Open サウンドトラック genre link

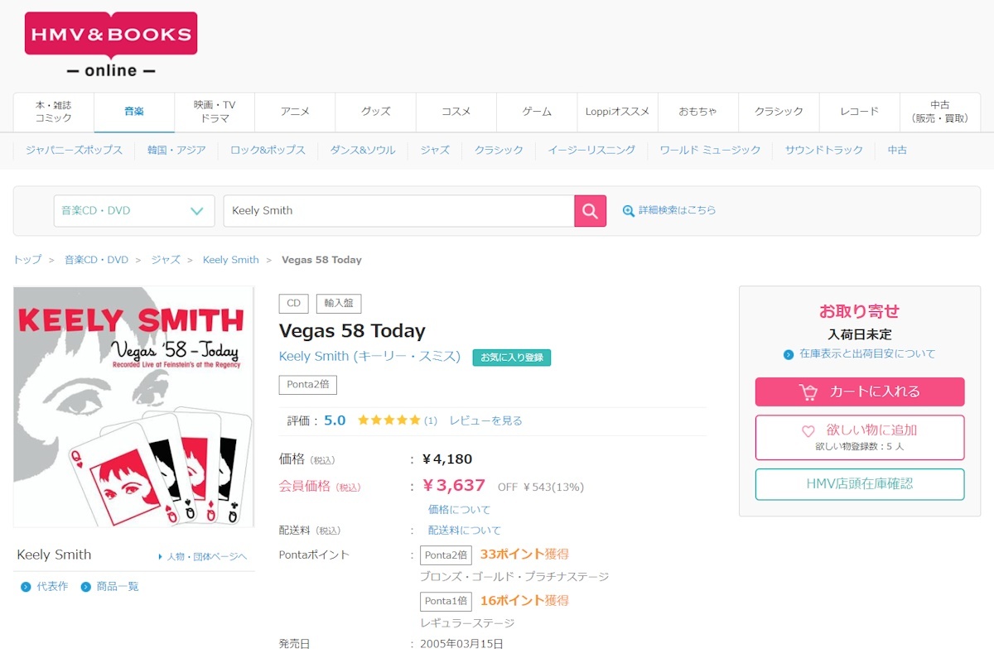(824, 150)
